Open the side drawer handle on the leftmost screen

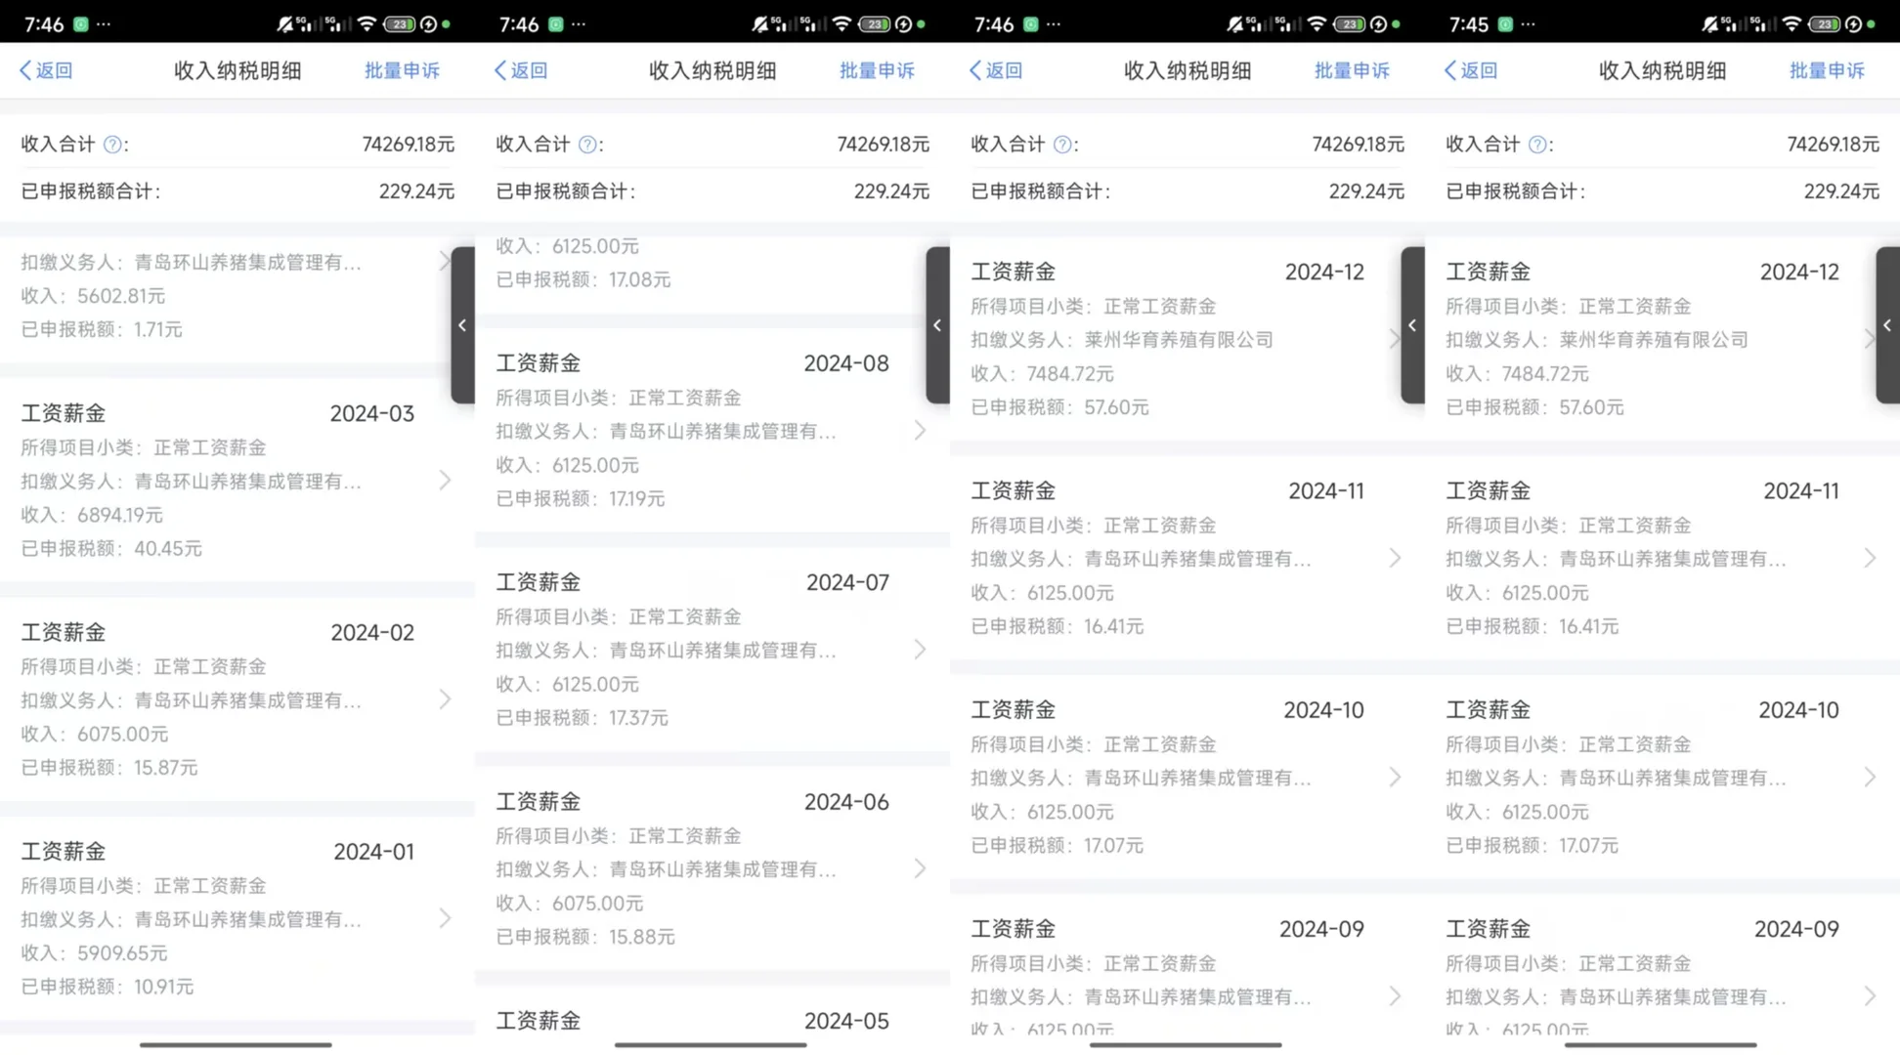click(462, 325)
